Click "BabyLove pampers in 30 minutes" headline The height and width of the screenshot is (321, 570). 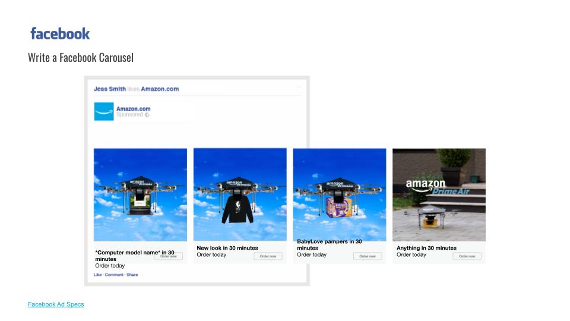point(330,244)
